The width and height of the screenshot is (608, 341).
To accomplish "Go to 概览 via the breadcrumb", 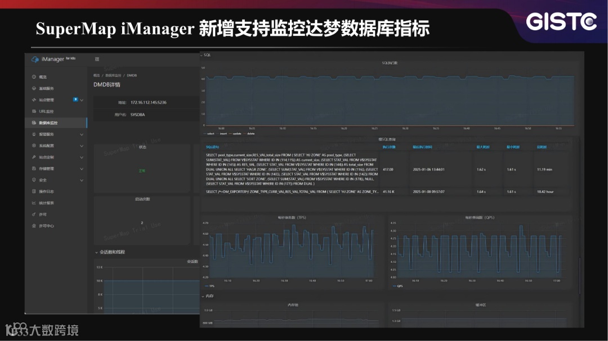I will point(97,75).
